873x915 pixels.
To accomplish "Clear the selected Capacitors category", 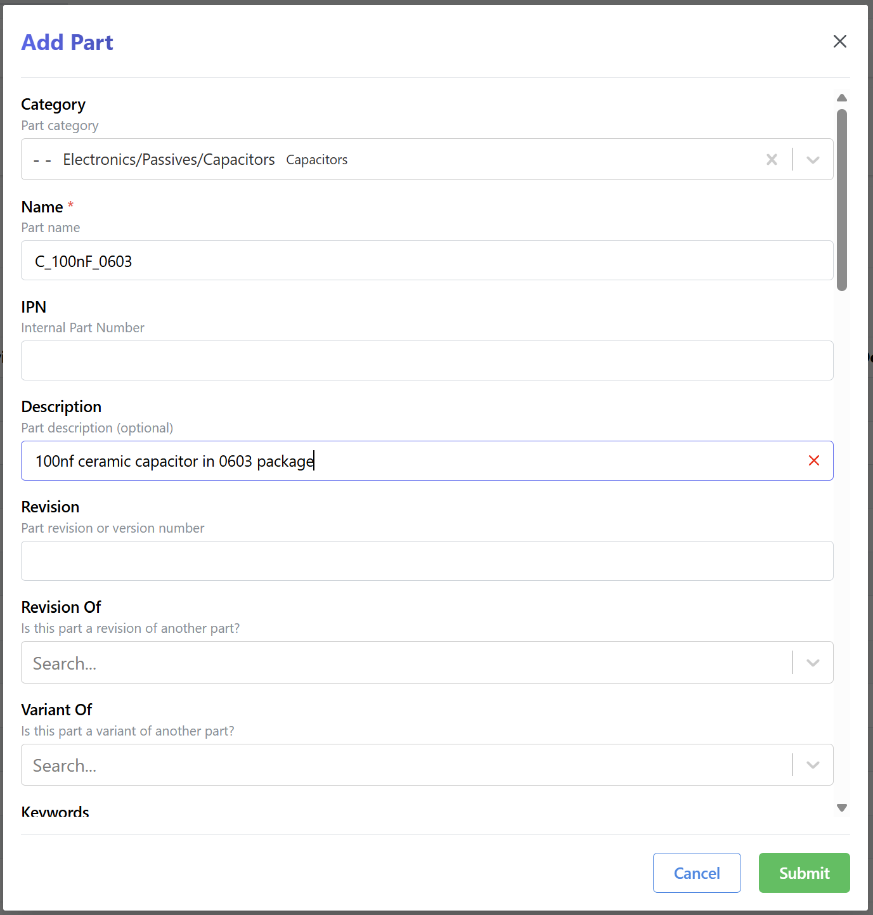I will (772, 160).
